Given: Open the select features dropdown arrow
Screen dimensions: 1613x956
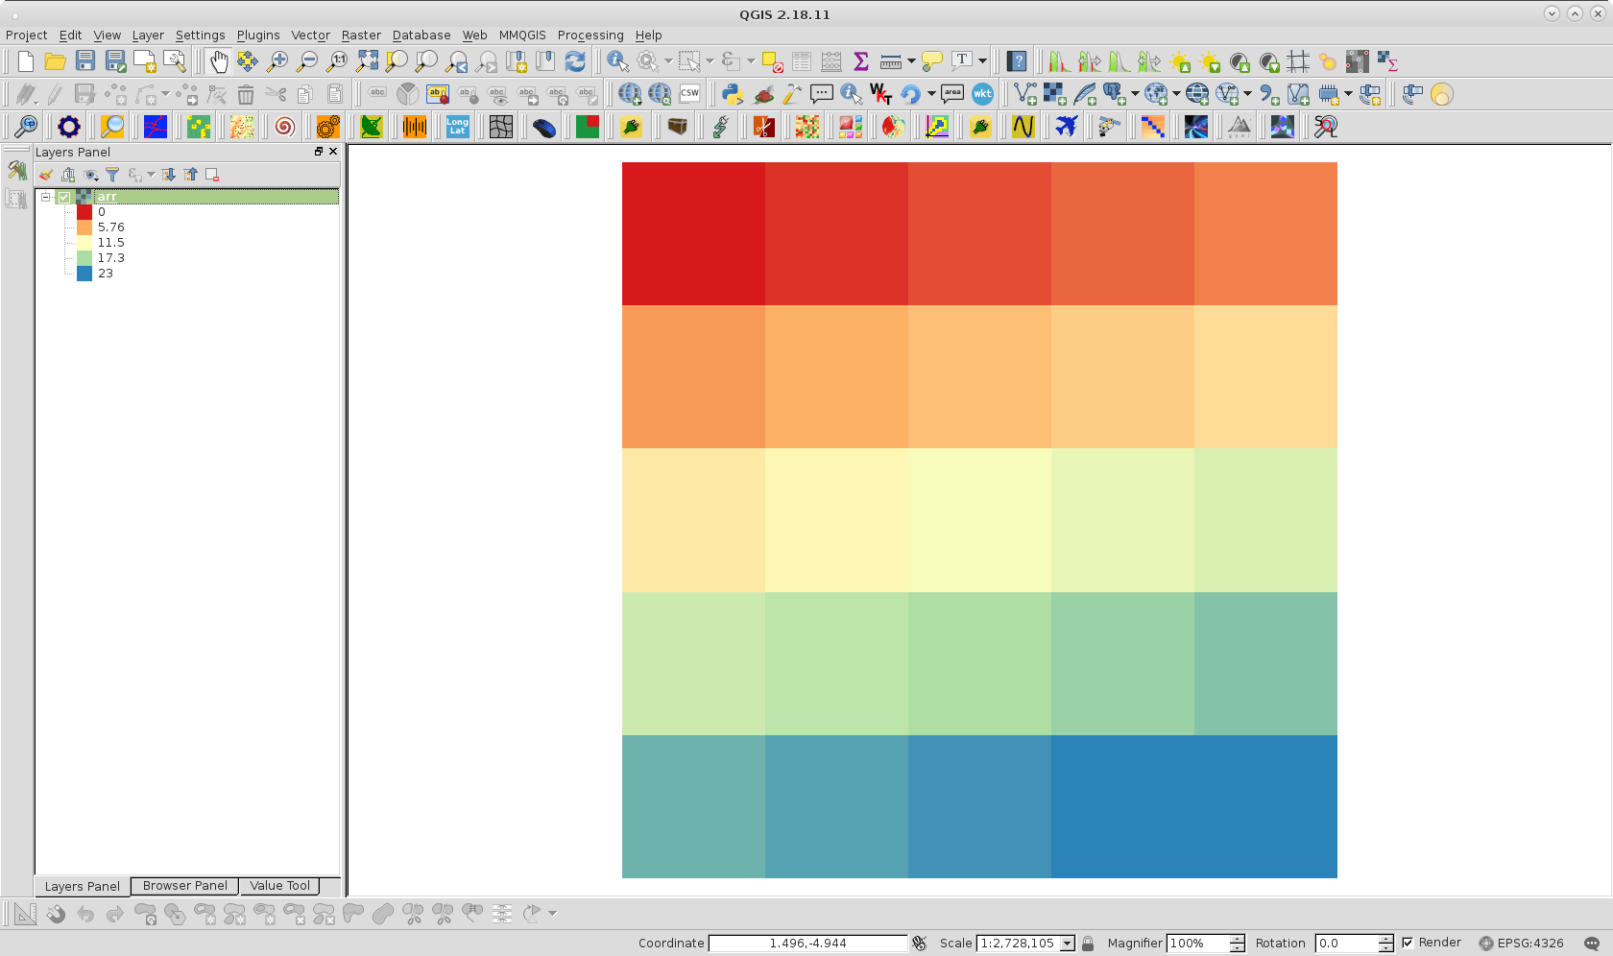Looking at the screenshot, I should point(710,61).
